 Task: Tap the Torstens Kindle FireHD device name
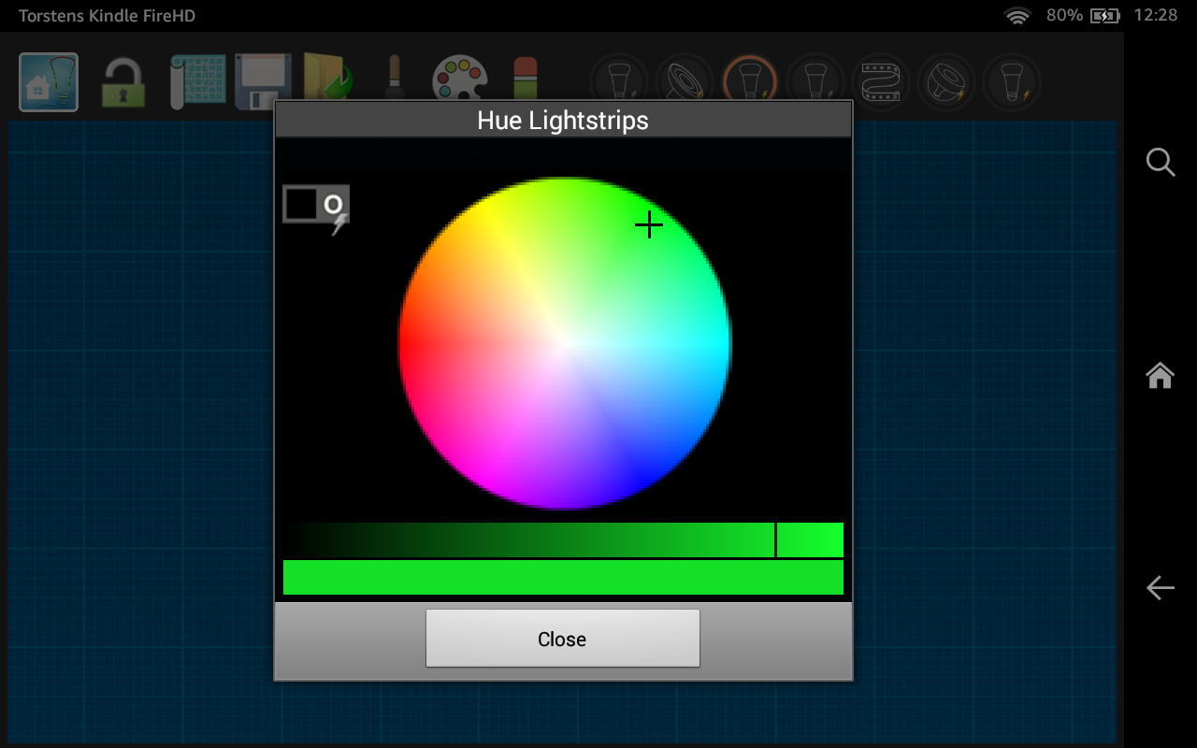(107, 16)
